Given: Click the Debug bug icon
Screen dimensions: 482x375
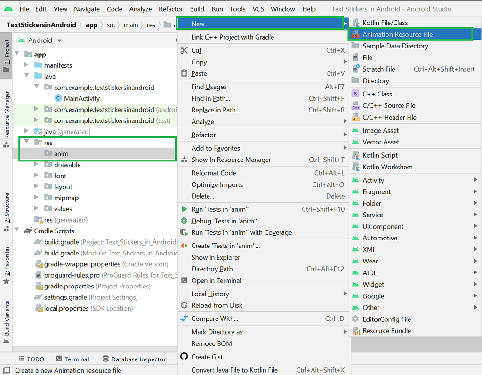Looking at the screenshot, I should tap(184, 221).
